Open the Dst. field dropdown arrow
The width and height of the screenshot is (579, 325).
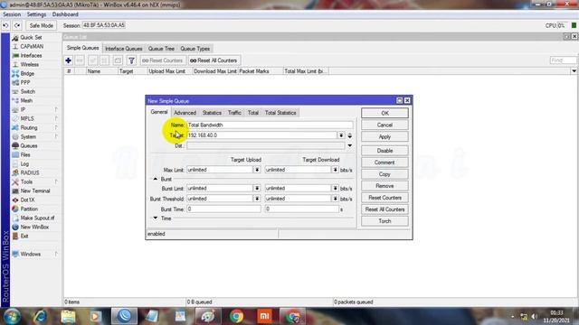(x=350, y=146)
